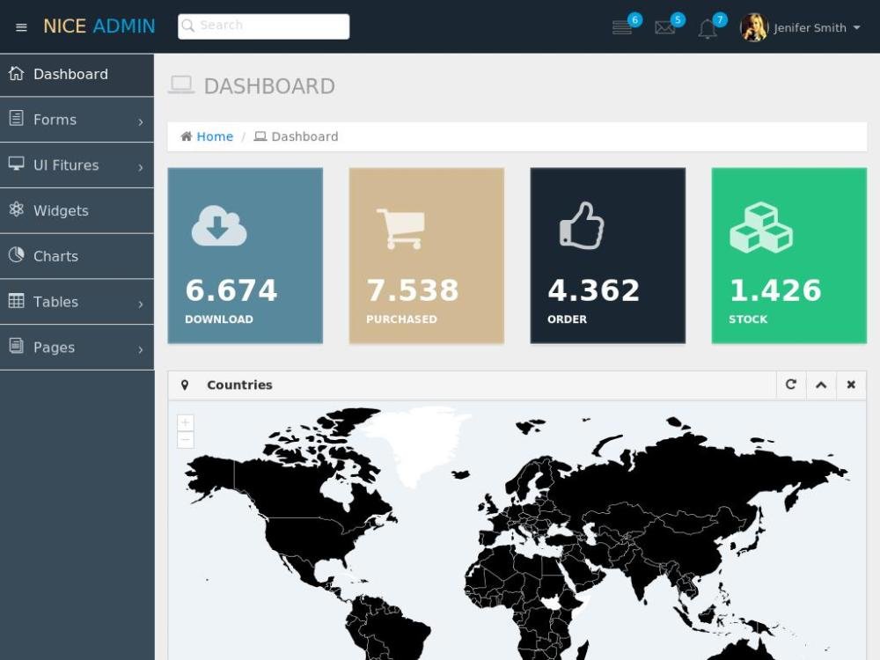The height and width of the screenshot is (660, 880).
Task: Open the mail envelope icon in header
Action: click(x=665, y=28)
